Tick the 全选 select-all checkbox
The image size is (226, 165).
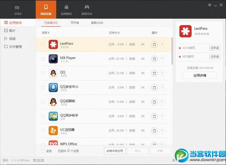click(43, 151)
